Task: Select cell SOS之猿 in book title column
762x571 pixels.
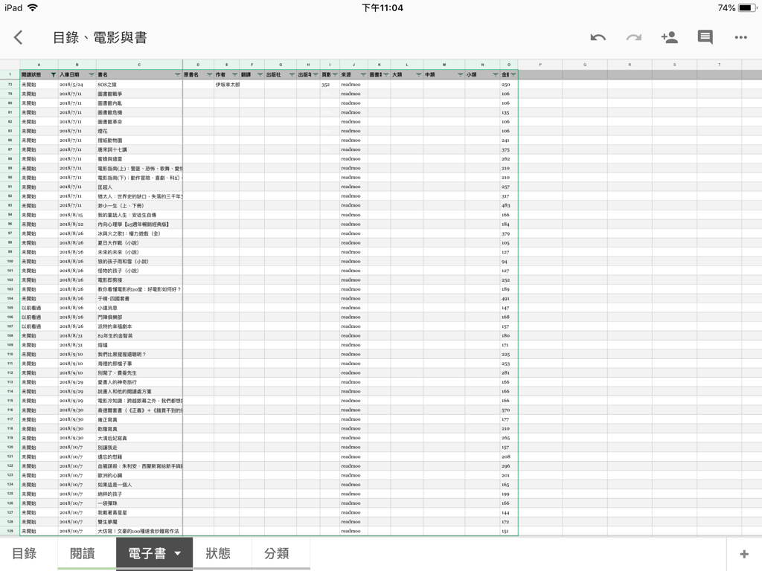Action: coord(139,85)
